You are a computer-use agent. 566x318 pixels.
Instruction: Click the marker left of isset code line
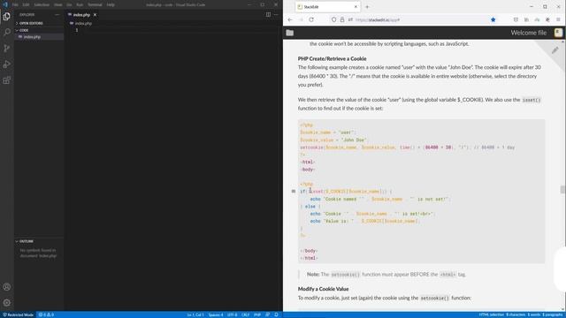(294, 192)
